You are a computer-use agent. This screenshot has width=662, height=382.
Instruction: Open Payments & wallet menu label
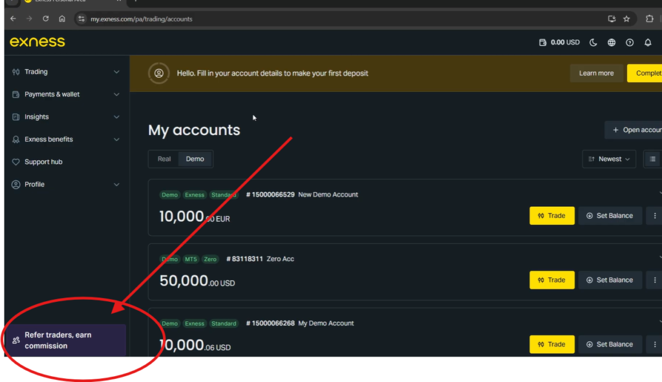52,94
